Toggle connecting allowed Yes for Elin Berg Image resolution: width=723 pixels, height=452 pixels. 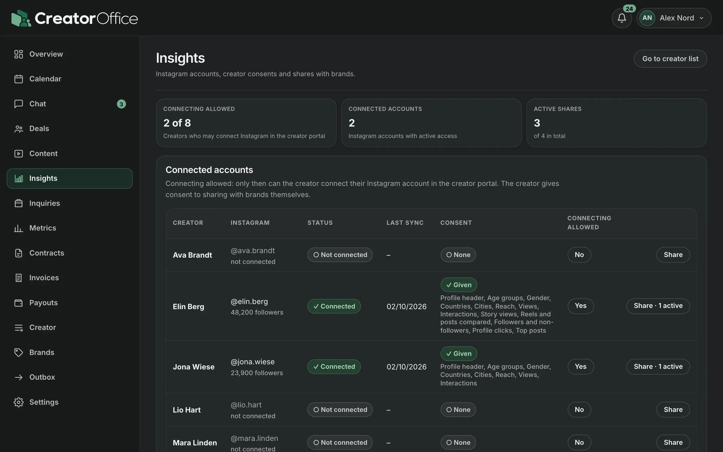point(581,306)
